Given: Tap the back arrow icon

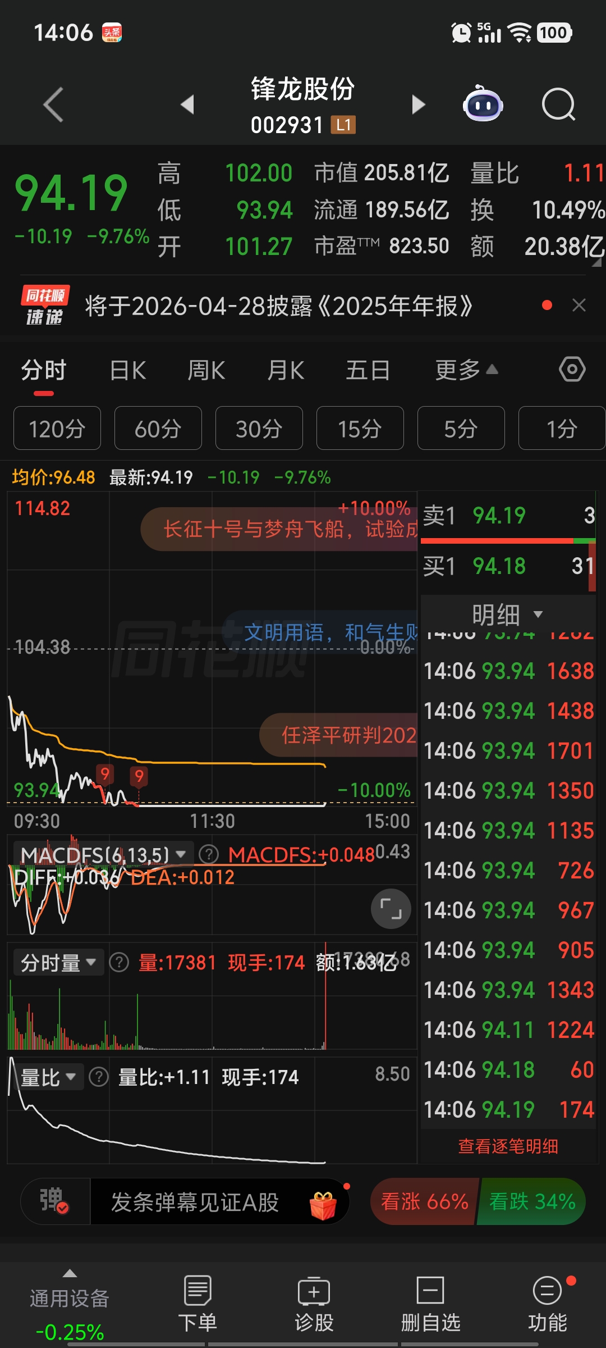Looking at the screenshot, I should 54,104.
